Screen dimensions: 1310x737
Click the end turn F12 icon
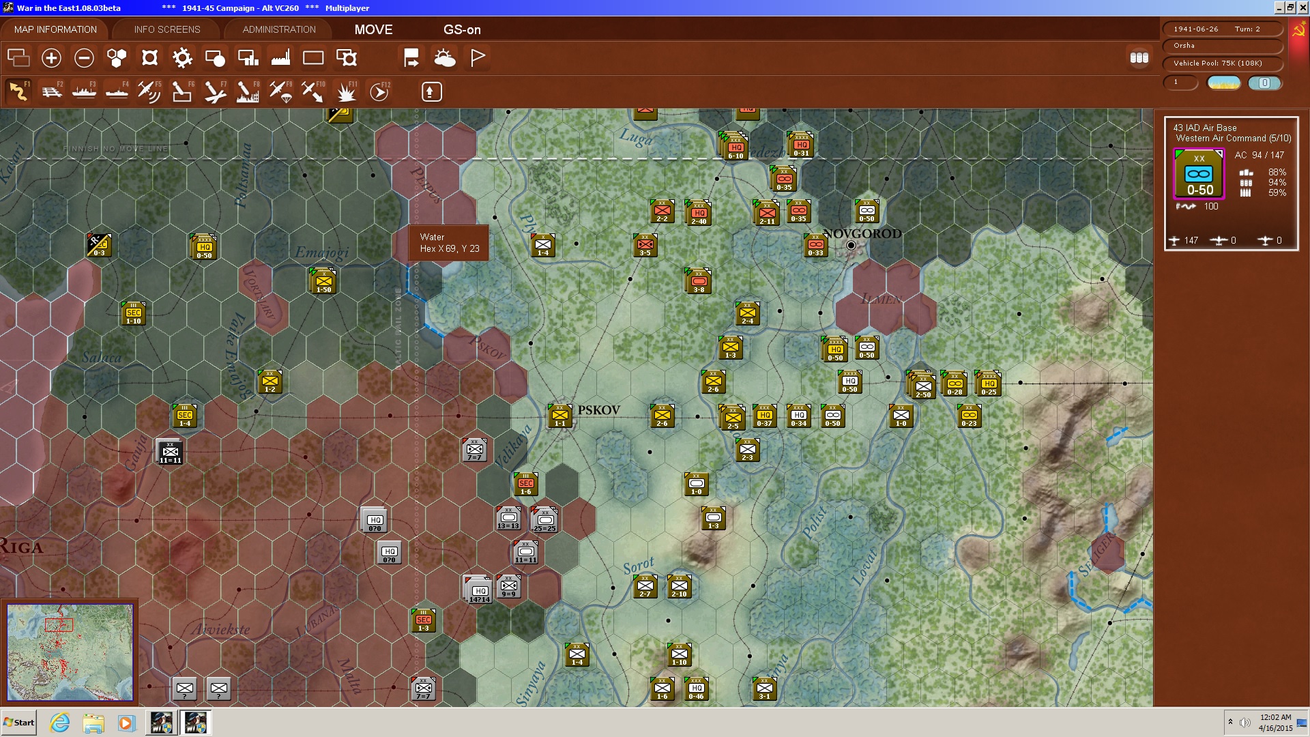(379, 91)
